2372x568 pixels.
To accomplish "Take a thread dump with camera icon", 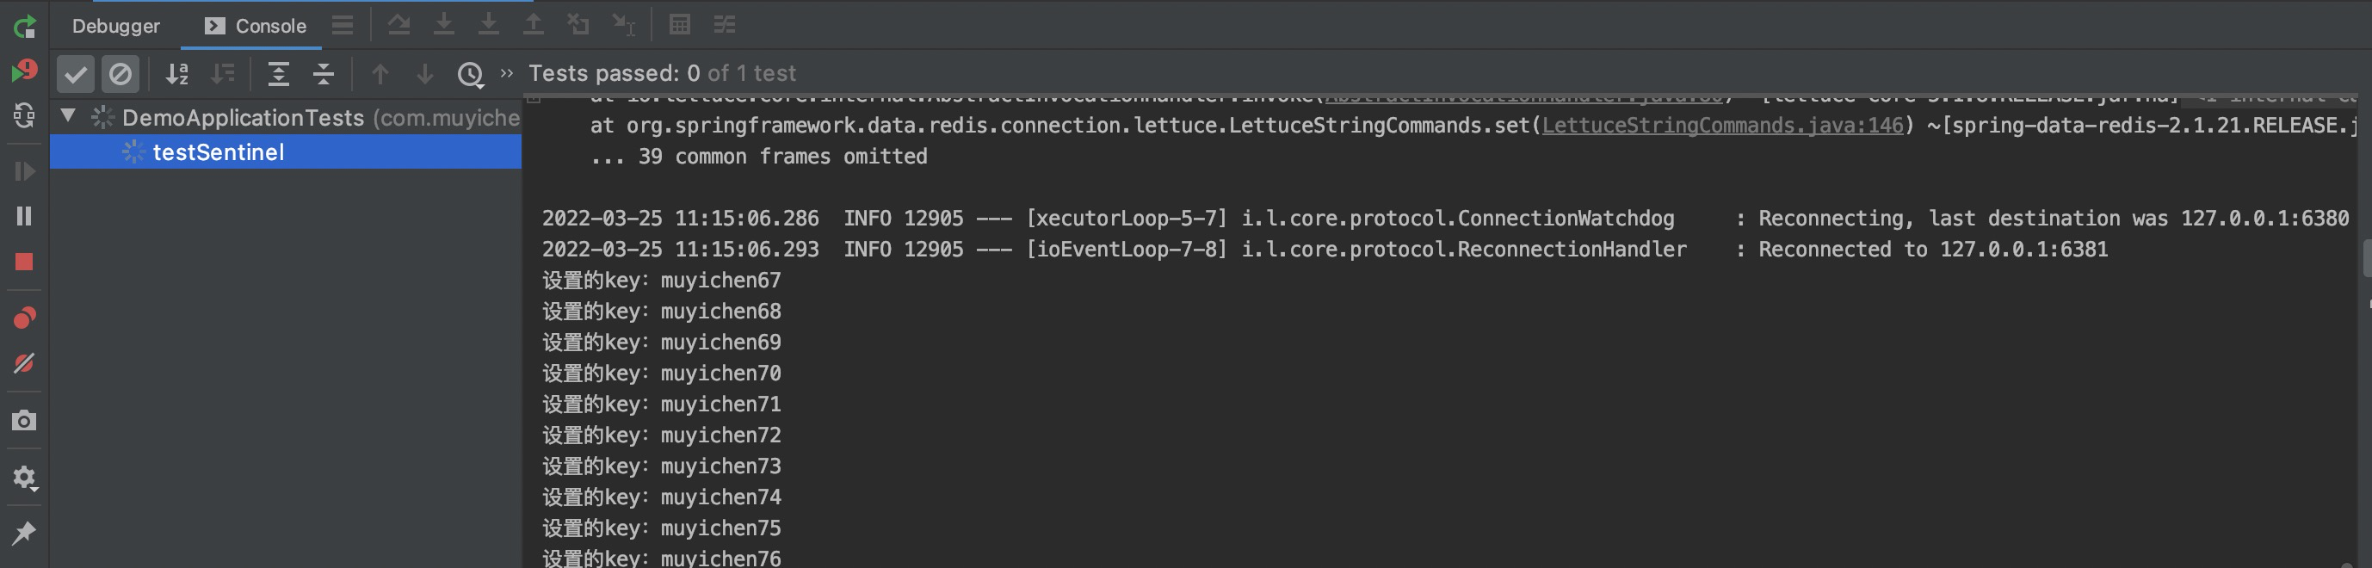I will [x=25, y=421].
